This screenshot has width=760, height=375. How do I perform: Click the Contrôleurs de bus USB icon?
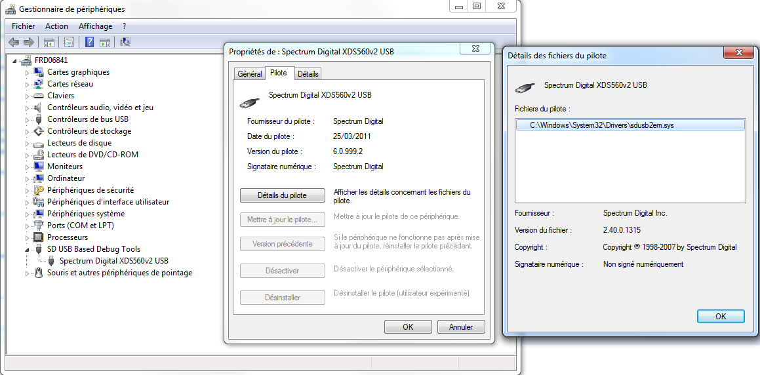coord(39,119)
